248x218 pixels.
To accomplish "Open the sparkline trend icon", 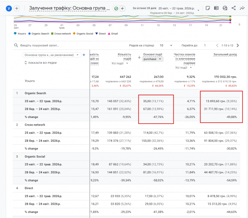I will click(x=242, y=8).
